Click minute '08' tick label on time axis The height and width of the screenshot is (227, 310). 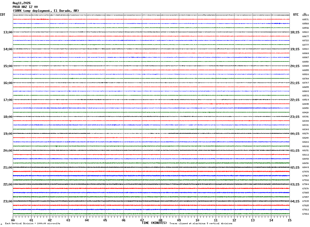click(160, 220)
